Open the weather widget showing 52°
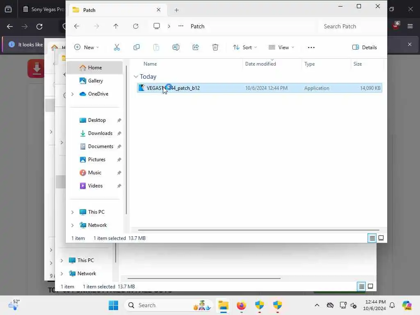 [14, 305]
